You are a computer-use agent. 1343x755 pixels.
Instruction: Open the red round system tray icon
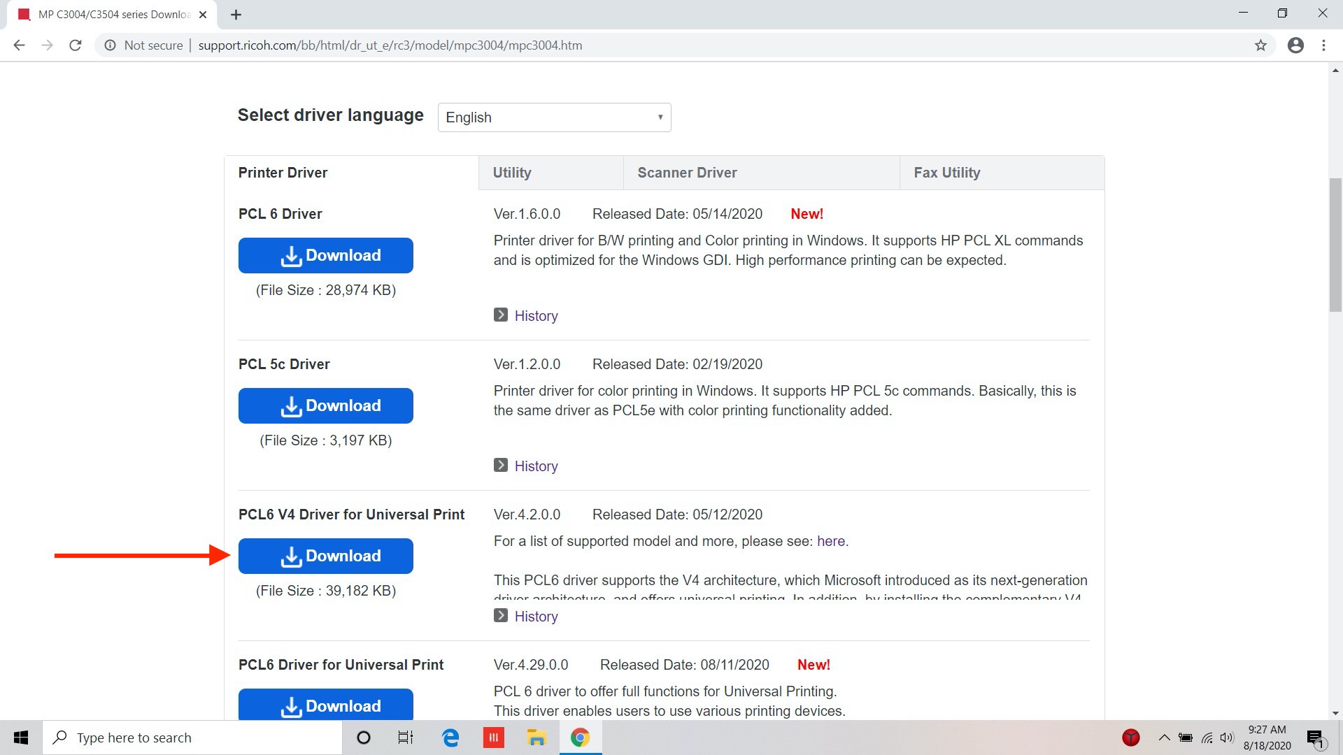point(1131,738)
